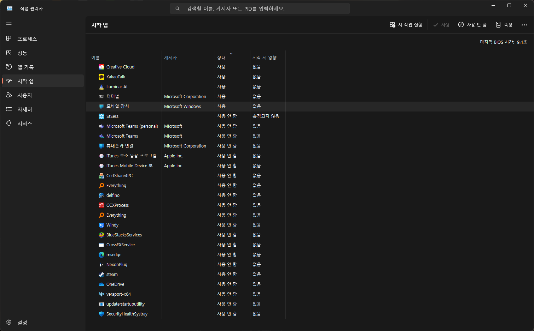Viewport: 534px width, 331px height.
Task: Switch to the 자세히 (Details) tab
Action: (x=43, y=109)
